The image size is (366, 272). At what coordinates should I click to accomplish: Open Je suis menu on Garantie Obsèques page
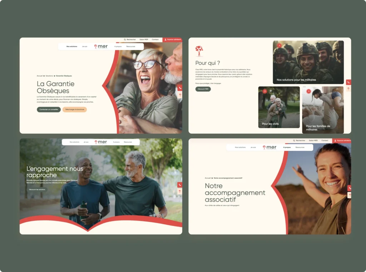pyautogui.click(x=85, y=46)
